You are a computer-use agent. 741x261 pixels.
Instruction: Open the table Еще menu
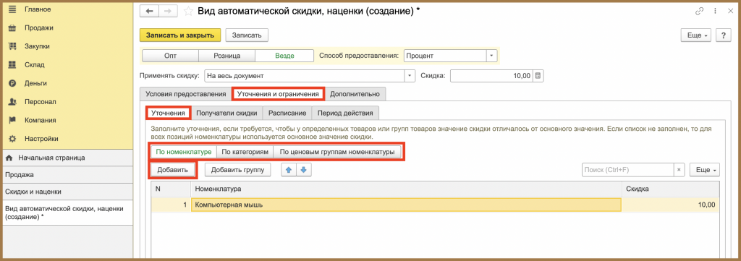click(704, 170)
